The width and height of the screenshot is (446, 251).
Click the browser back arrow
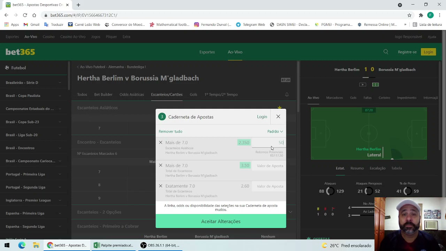[6, 15]
